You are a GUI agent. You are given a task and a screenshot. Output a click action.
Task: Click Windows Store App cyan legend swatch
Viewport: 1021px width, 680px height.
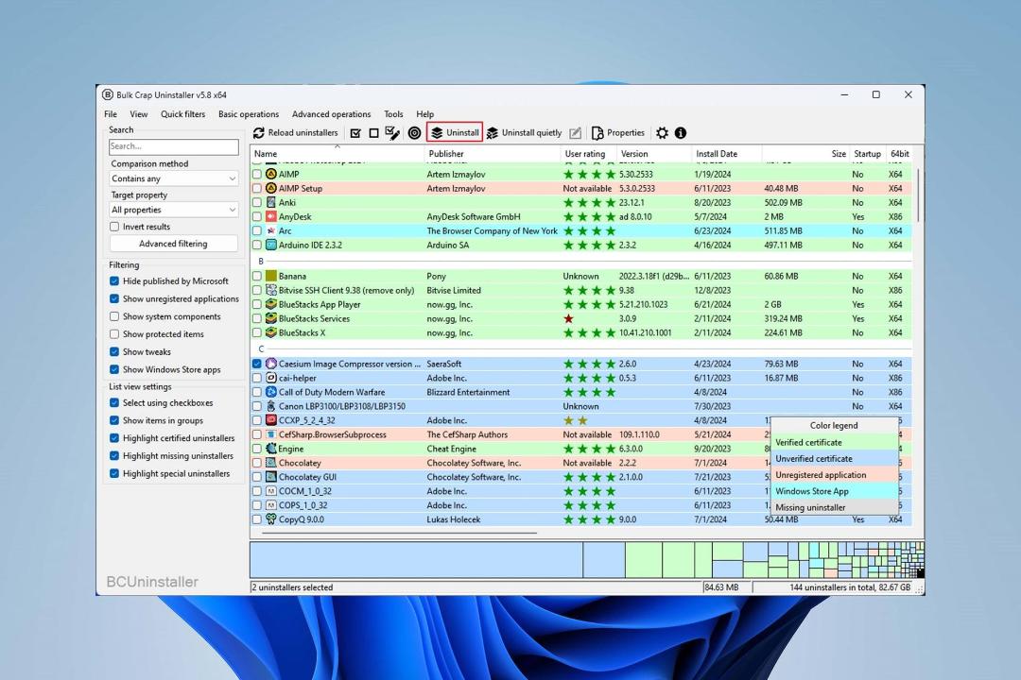(834, 491)
